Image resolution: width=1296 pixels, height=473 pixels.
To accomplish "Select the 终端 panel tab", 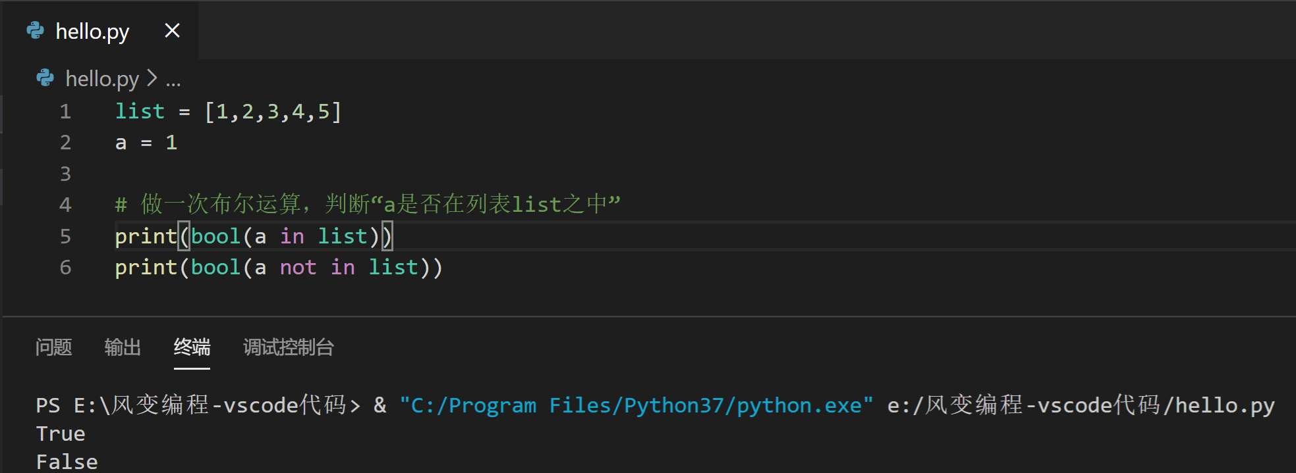I will click(192, 347).
